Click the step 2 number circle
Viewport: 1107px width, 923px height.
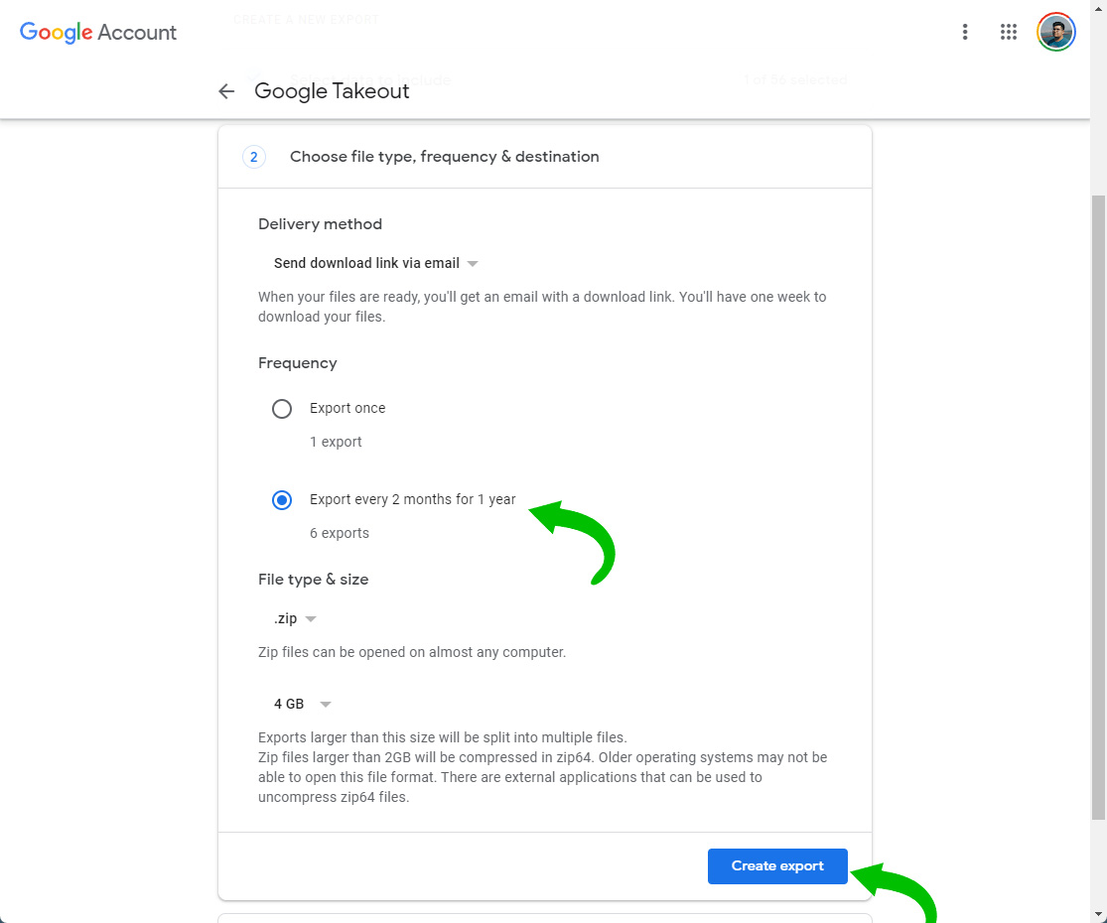[253, 157]
